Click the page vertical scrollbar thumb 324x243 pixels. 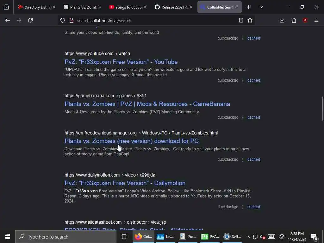322,109
